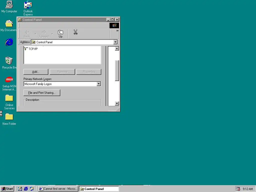Click the Task Scheduler tray icon
The image size is (256, 192).
point(238,189)
